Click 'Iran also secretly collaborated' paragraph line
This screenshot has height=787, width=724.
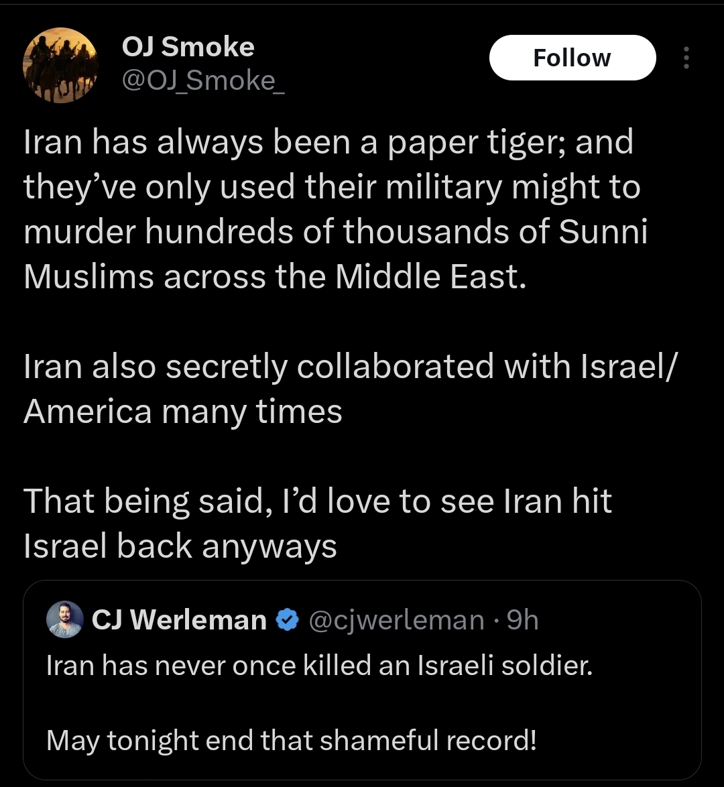(351, 367)
